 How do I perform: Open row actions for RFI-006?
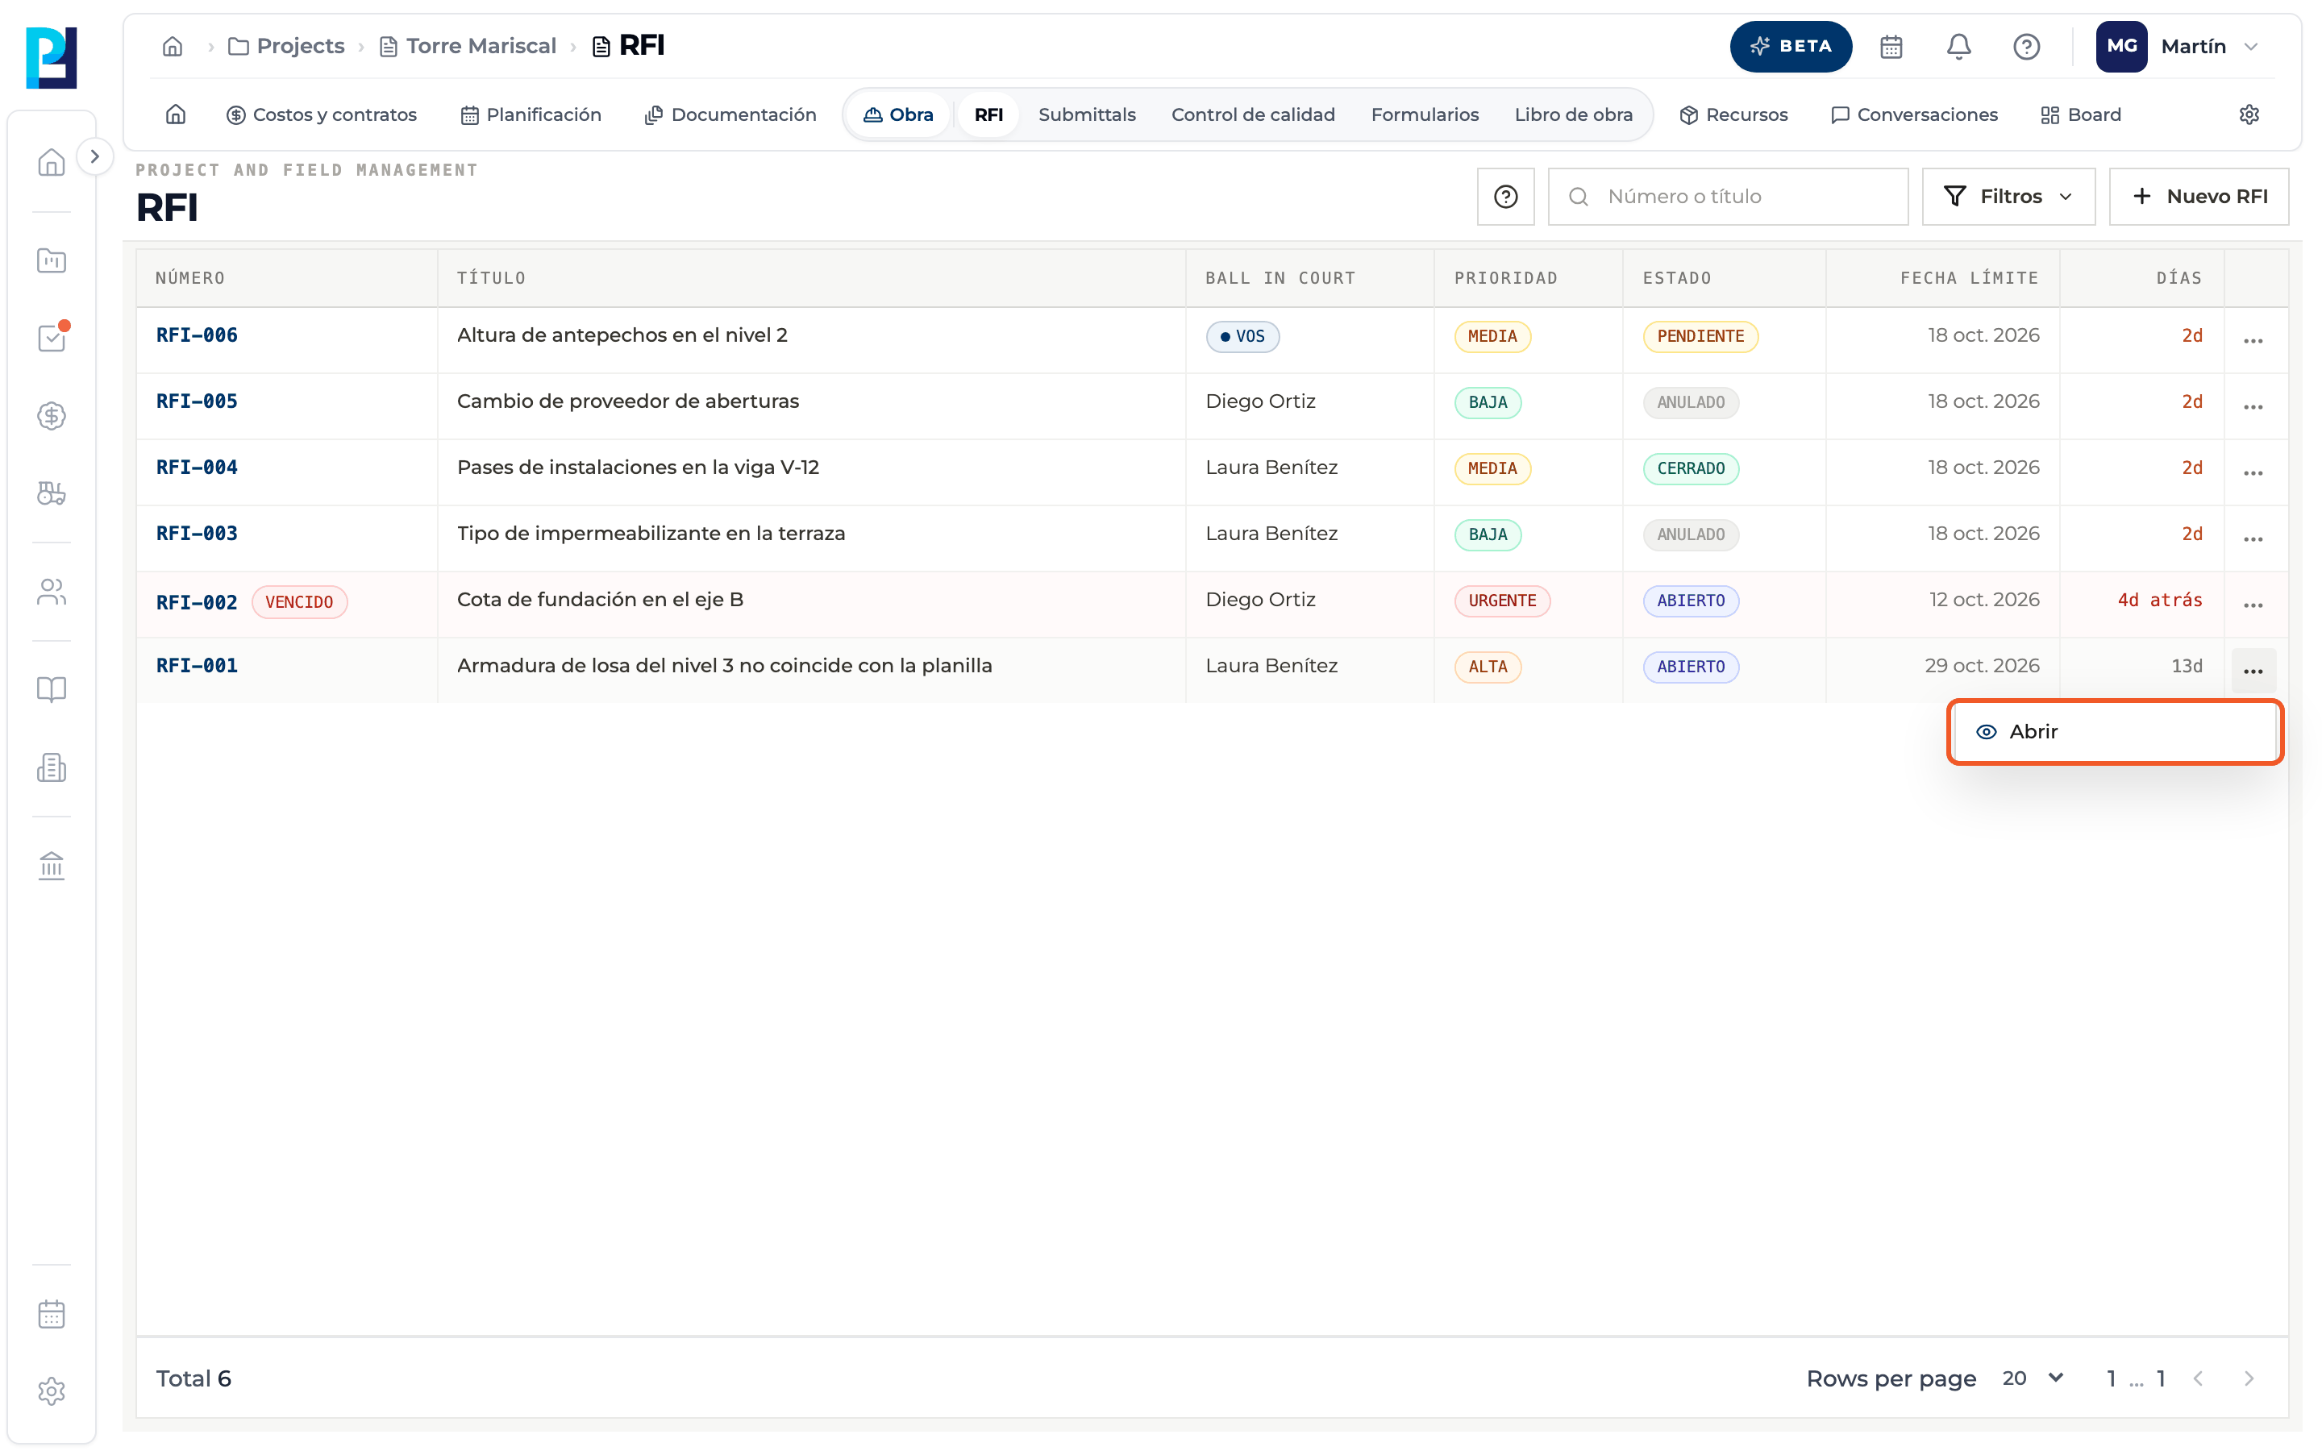(2253, 339)
